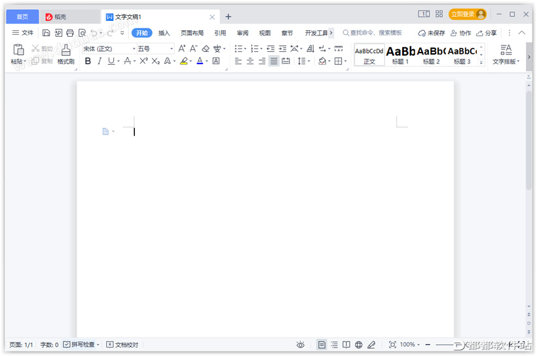Increase paragraph indent
537x356 pixels.
pos(282,49)
